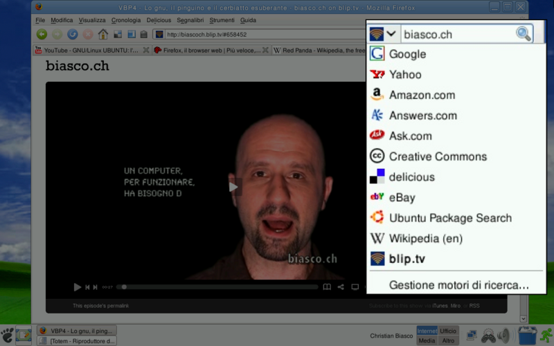Image resolution: width=554 pixels, height=346 pixels.
Task: Toggle fullscreen monitor icon in player
Action: tap(355, 287)
